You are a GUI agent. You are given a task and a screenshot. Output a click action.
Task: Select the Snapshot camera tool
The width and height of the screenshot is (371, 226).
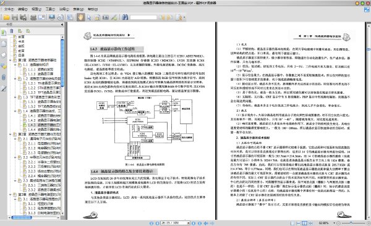click(106, 17)
